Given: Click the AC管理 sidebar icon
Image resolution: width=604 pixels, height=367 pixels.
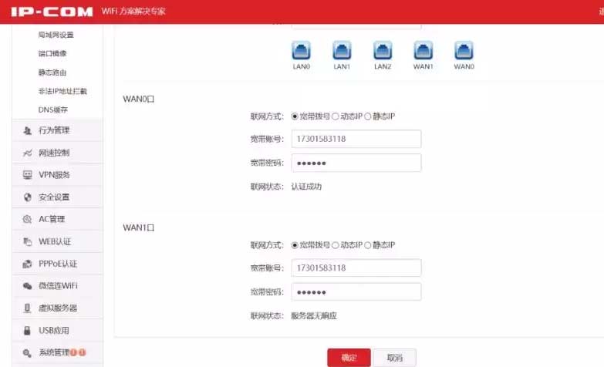Looking at the screenshot, I should point(27,219).
